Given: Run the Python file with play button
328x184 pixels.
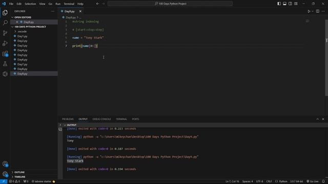Looking at the screenshot, I should tap(309, 11).
